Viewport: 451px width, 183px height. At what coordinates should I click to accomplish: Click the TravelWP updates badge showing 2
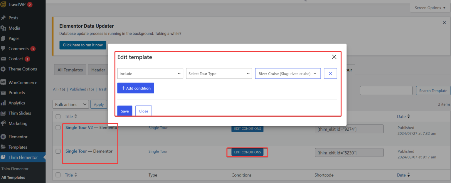pyautogui.click(x=30, y=5)
